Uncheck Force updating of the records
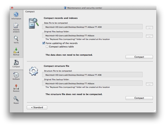166x126 pixels. [44, 43]
